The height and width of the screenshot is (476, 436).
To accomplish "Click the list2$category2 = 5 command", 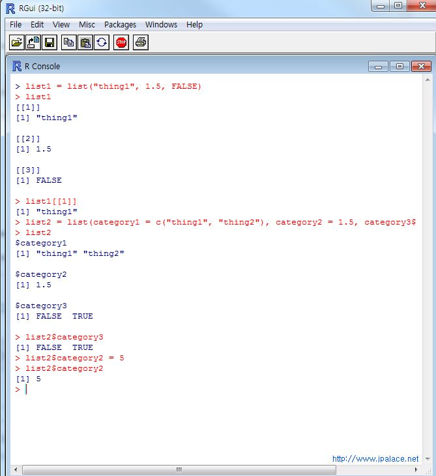I will (x=74, y=358).
